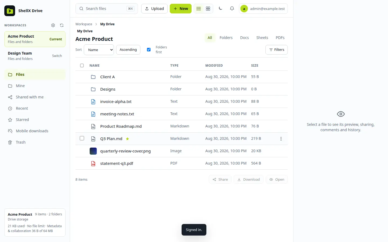
Task: Click the star on Q3 Plan.md
Action: 127,139
